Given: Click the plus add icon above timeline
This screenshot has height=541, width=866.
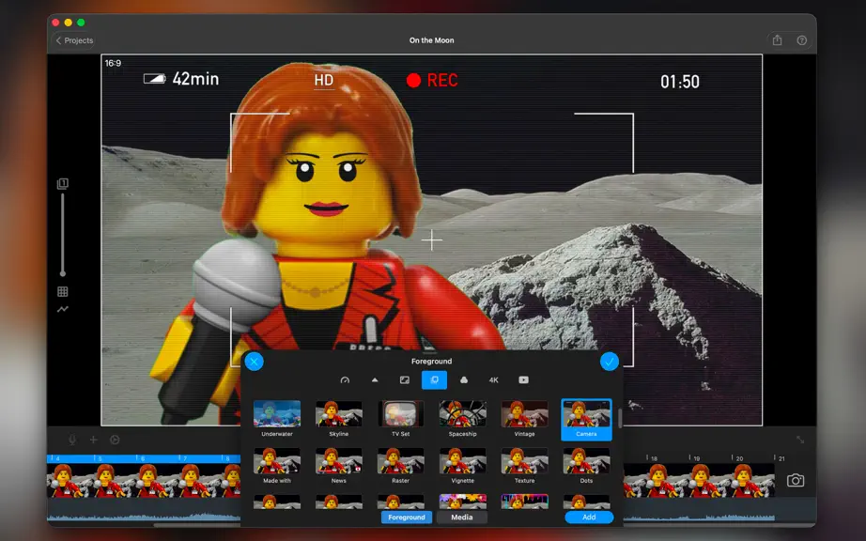Looking at the screenshot, I should click(93, 440).
